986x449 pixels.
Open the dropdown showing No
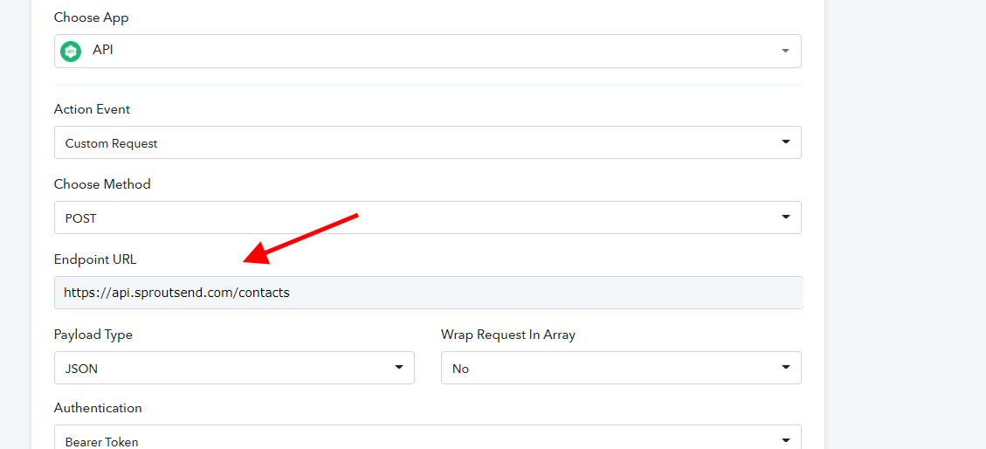(x=621, y=368)
